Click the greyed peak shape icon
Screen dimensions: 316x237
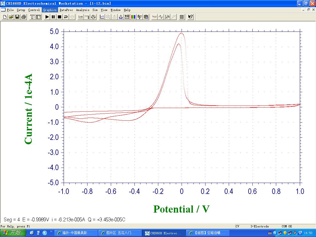pos(114,17)
